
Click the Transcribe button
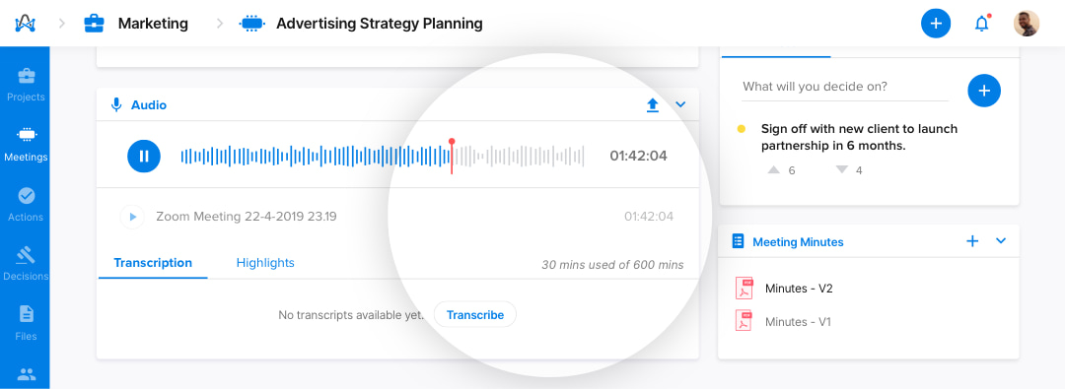click(x=474, y=315)
